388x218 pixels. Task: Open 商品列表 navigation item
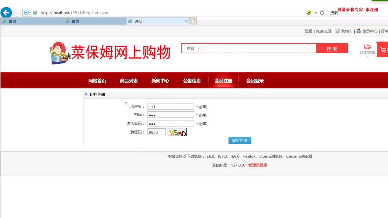click(129, 81)
